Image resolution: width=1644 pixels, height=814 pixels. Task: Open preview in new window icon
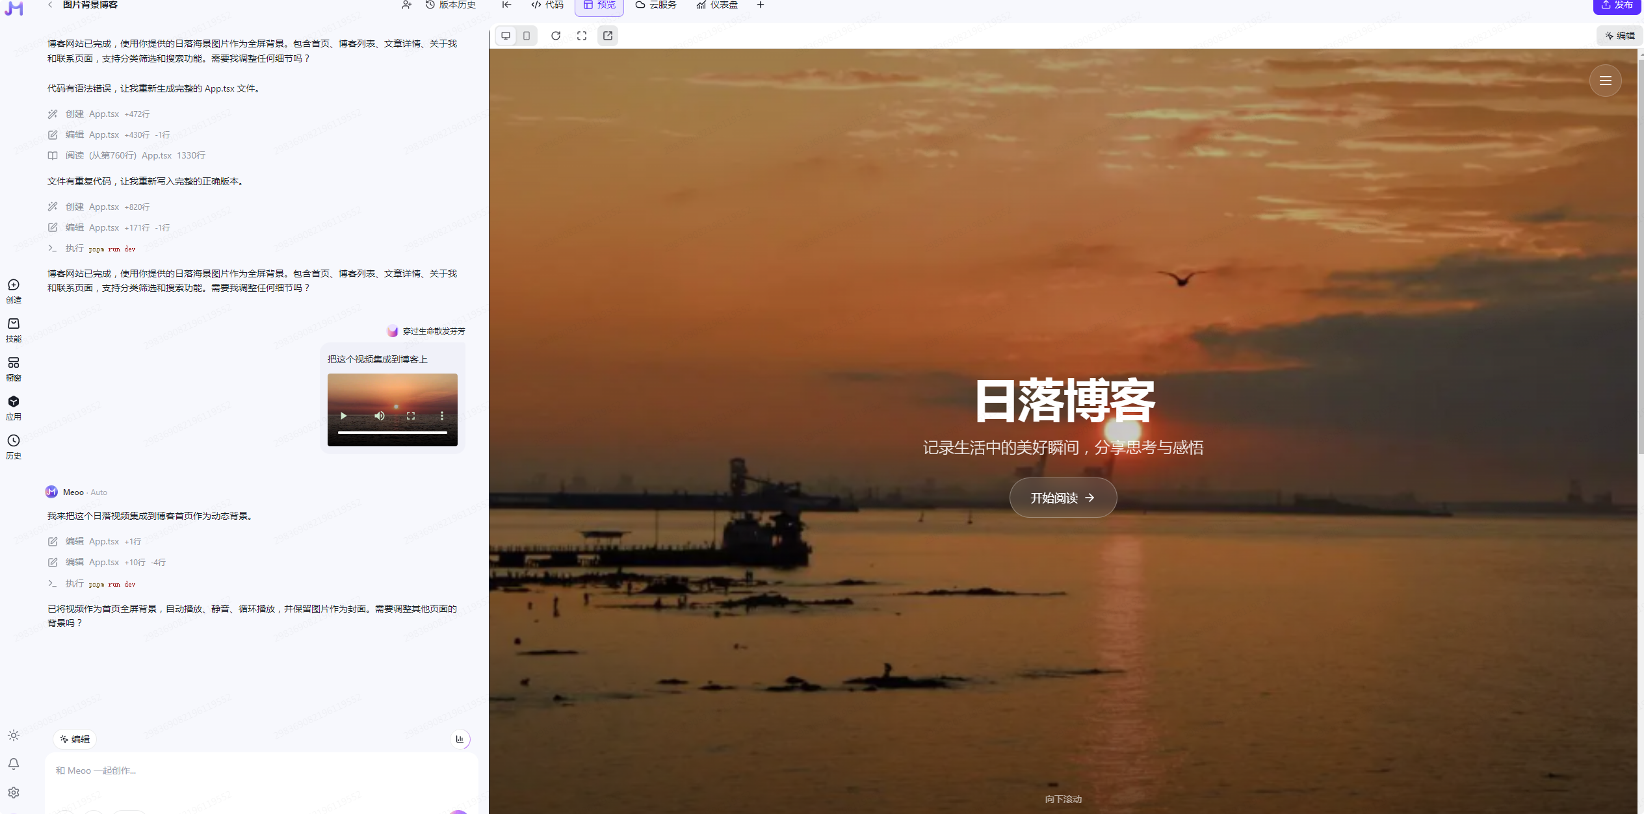coord(607,36)
